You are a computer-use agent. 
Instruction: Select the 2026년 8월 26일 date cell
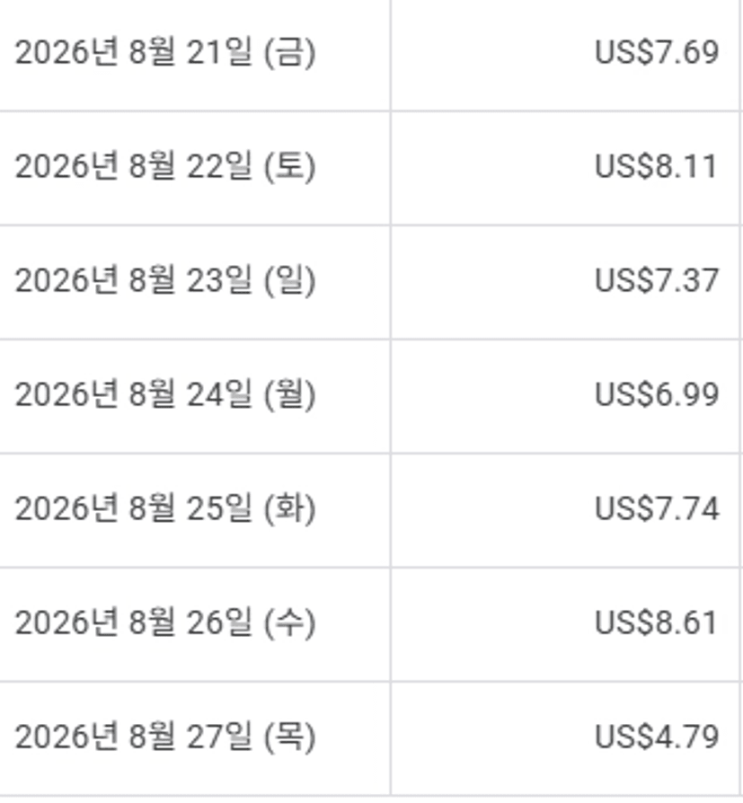(x=195, y=625)
